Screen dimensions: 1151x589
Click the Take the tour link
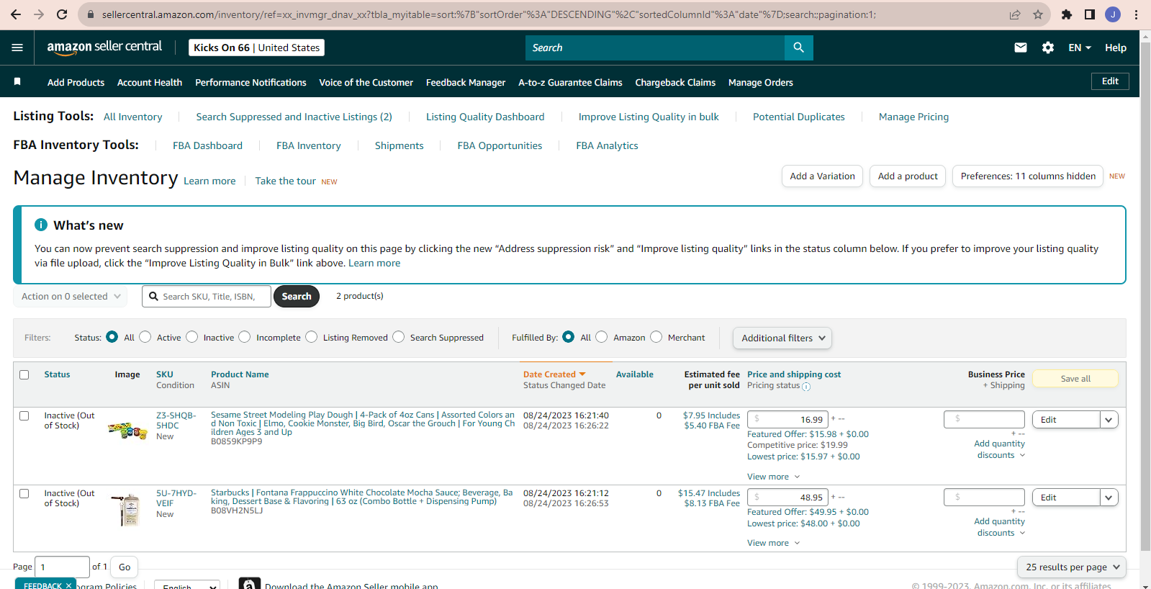pos(285,181)
